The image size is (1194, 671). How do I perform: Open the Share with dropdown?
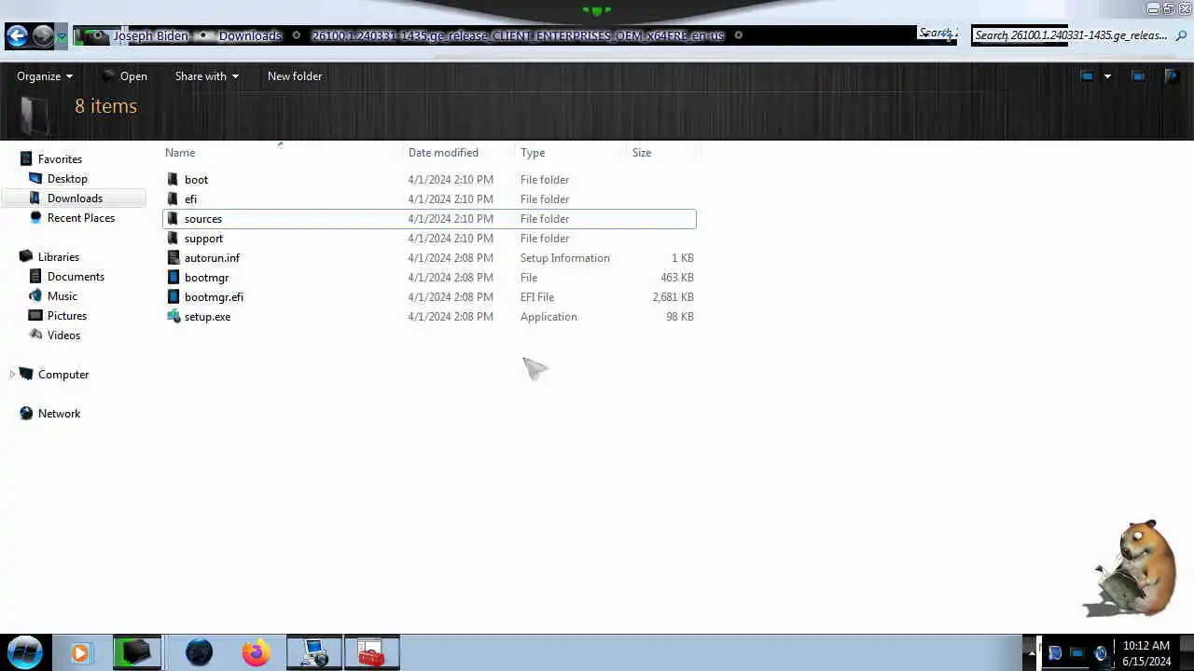point(206,76)
